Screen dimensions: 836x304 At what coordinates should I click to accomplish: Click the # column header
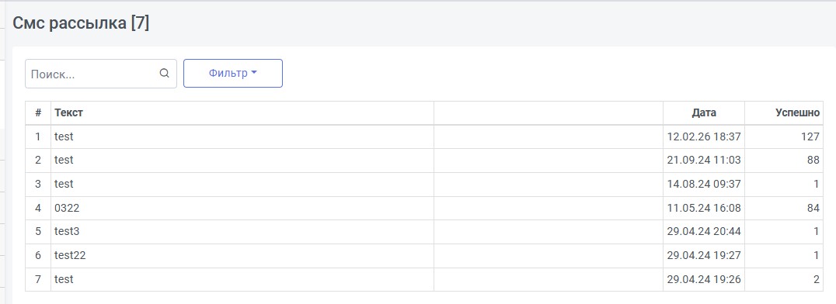coord(38,113)
